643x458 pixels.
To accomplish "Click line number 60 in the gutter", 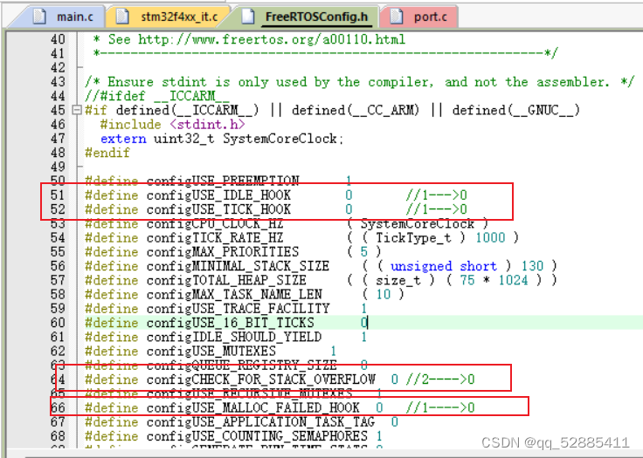I will pyautogui.click(x=58, y=323).
